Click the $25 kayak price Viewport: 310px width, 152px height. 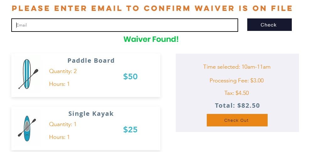tap(130, 130)
